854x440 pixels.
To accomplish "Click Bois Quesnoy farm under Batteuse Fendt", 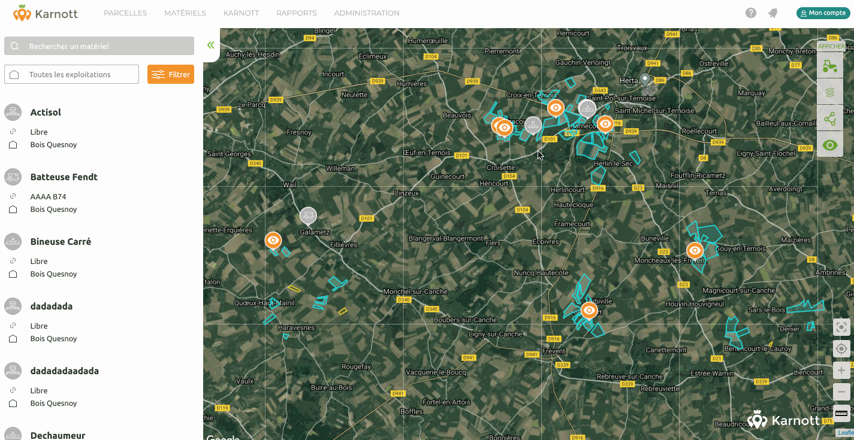I will 54,210.
